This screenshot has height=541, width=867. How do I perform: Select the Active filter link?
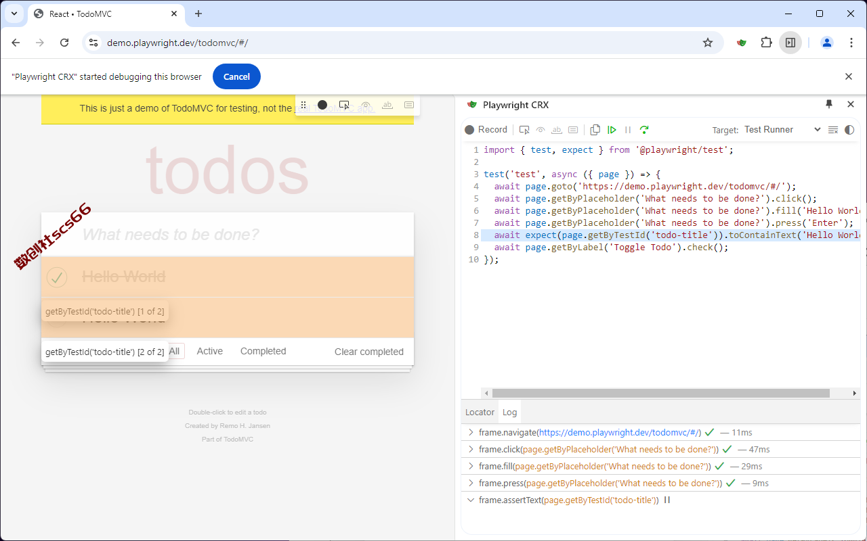coord(210,351)
